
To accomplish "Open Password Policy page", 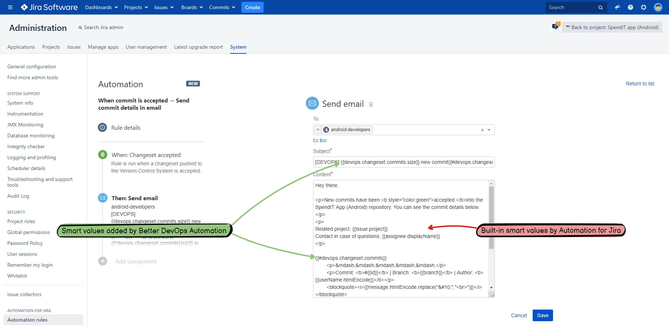I will pyautogui.click(x=25, y=243).
